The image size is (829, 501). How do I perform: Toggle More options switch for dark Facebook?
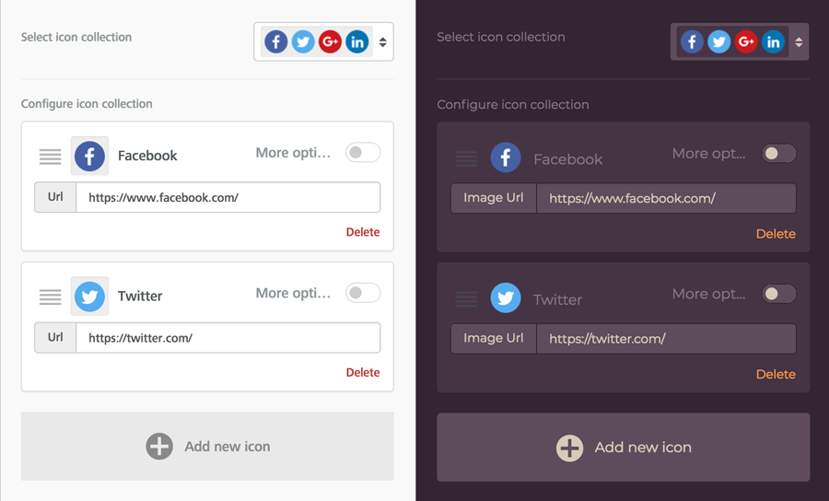(x=778, y=154)
